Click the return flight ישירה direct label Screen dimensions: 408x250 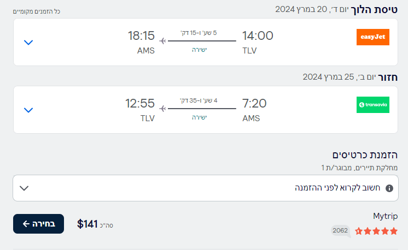[x=199, y=117]
